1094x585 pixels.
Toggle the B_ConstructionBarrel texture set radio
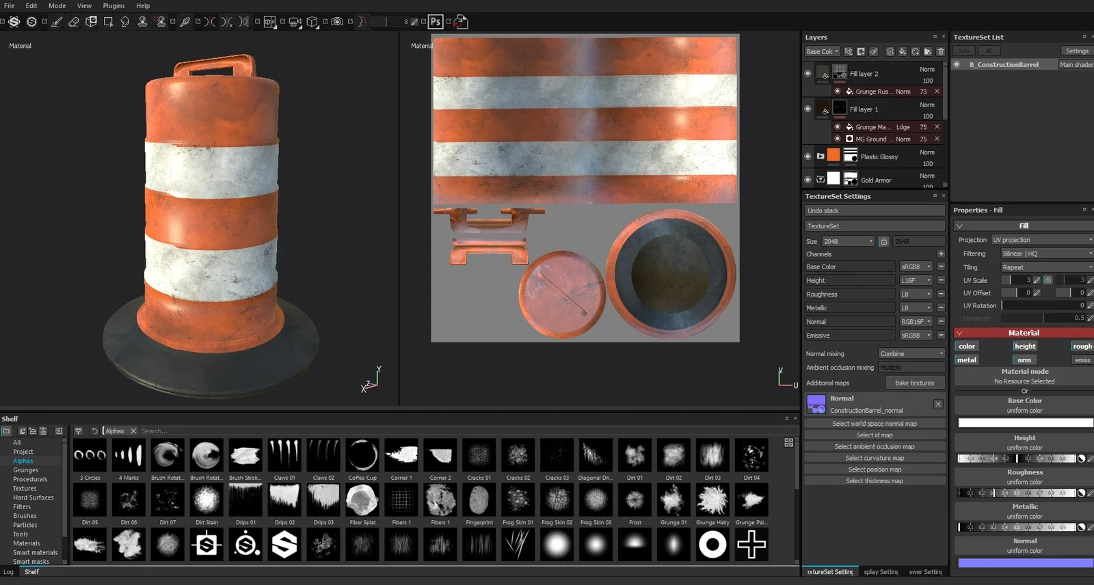click(957, 64)
